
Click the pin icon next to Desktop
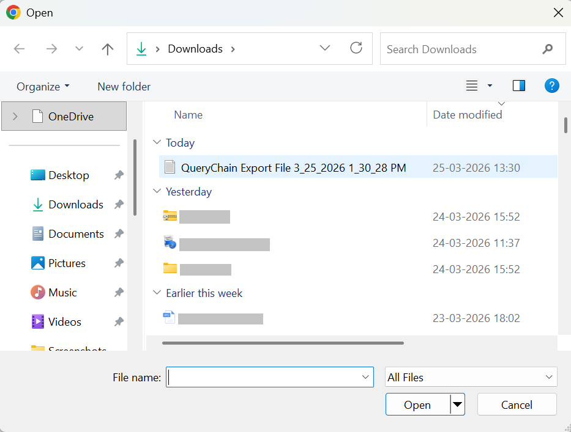click(x=119, y=175)
